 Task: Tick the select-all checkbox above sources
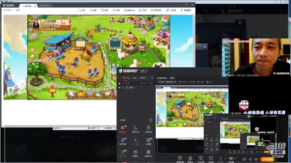(x=123, y=83)
